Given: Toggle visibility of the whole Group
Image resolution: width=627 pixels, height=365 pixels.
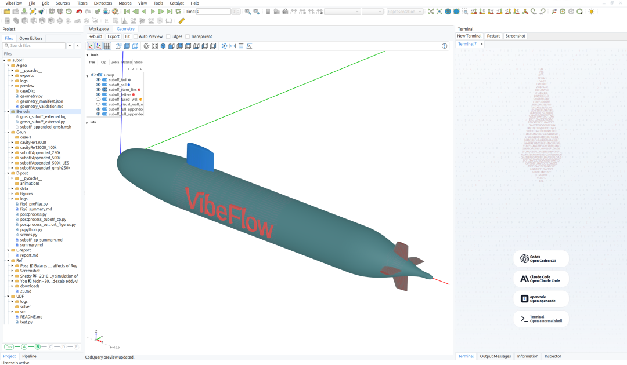Looking at the screenshot, I should tap(93, 75).
